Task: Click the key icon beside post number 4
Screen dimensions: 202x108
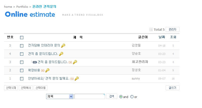Action: [x=61, y=54]
